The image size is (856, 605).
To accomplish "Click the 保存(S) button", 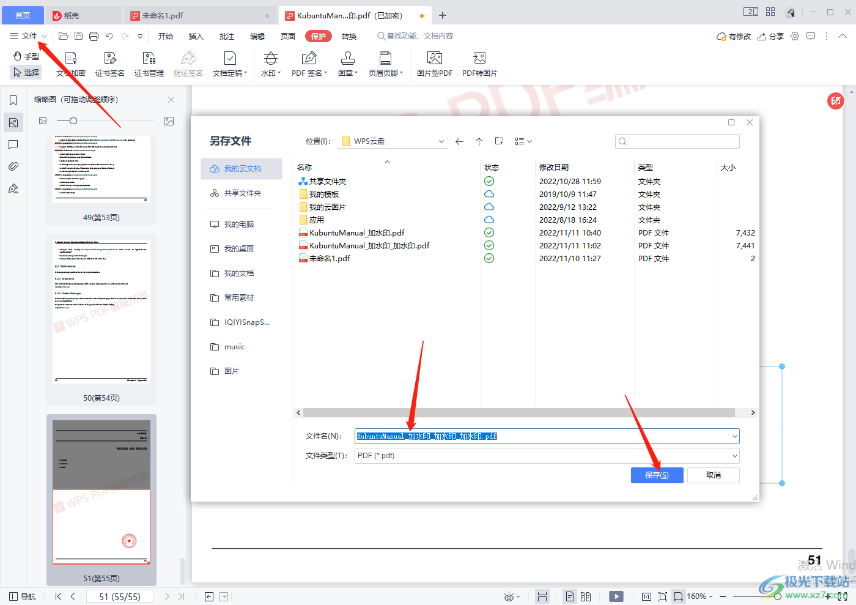I will [657, 475].
